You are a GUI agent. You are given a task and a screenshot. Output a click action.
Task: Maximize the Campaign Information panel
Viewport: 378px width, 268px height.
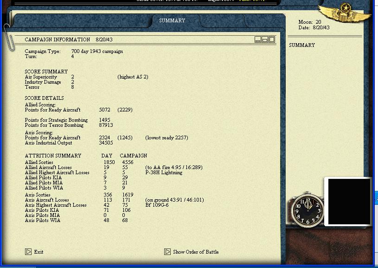tap(272, 39)
